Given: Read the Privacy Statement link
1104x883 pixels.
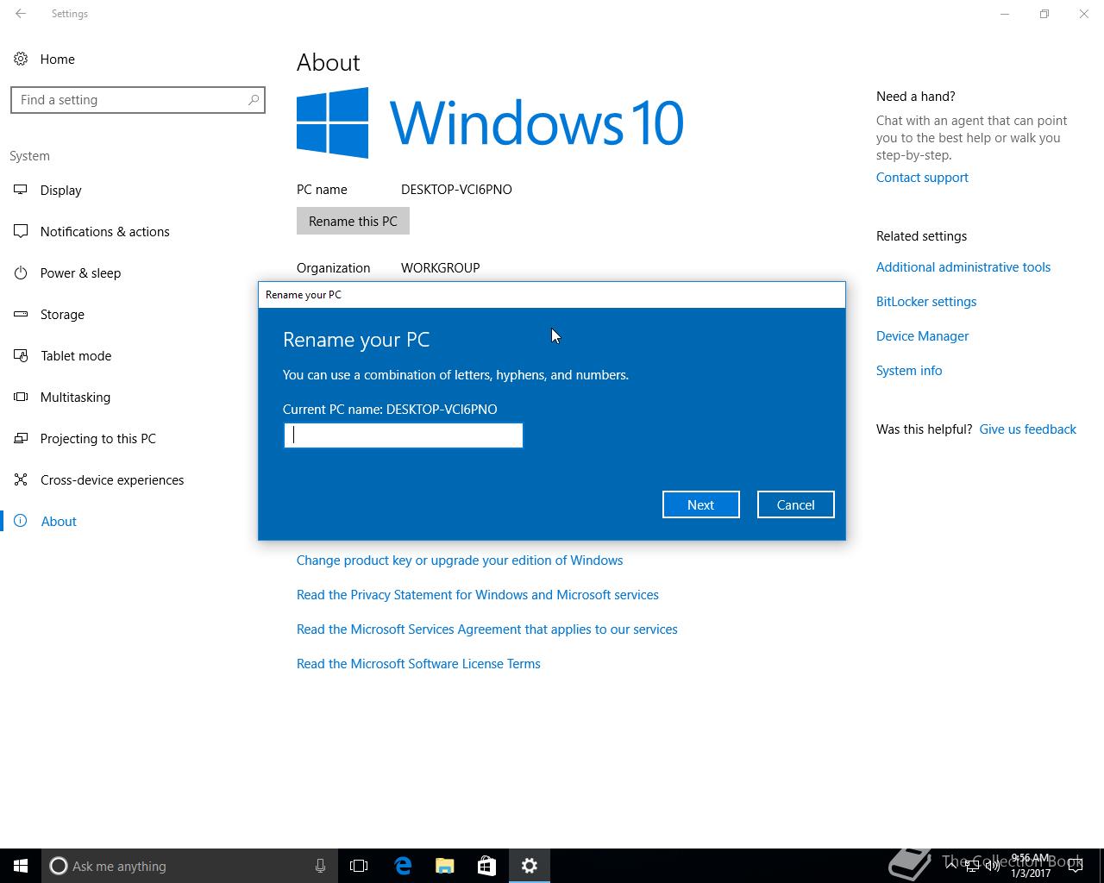Looking at the screenshot, I should pyautogui.click(x=478, y=594).
